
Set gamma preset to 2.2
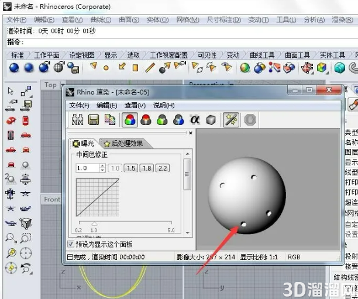pyautogui.click(x=163, y=168)
